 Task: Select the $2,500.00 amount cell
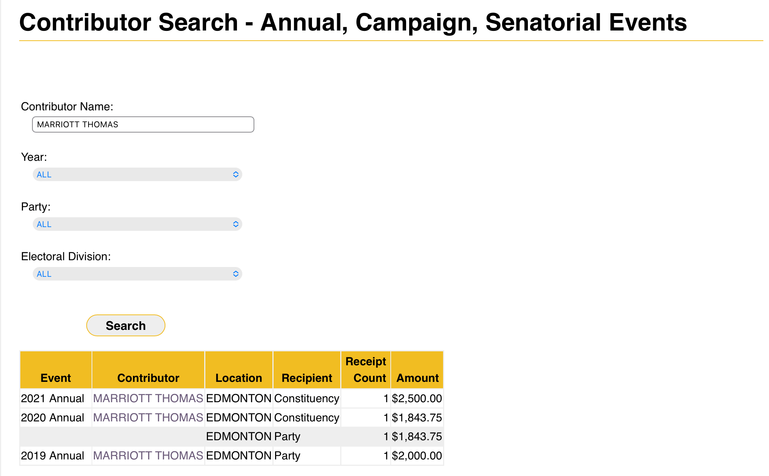coord(417,398)
